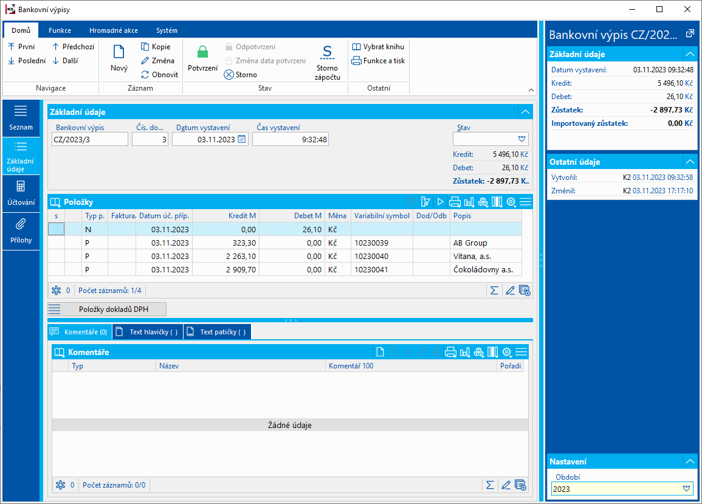Open Přílohy attachments in sidebar
Viewport: 702px width, 504px height.
pos(21,231)
